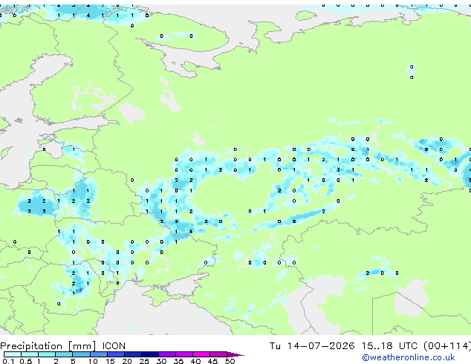Click the 25–30 mm navy legend swatch

pos(150,354)
